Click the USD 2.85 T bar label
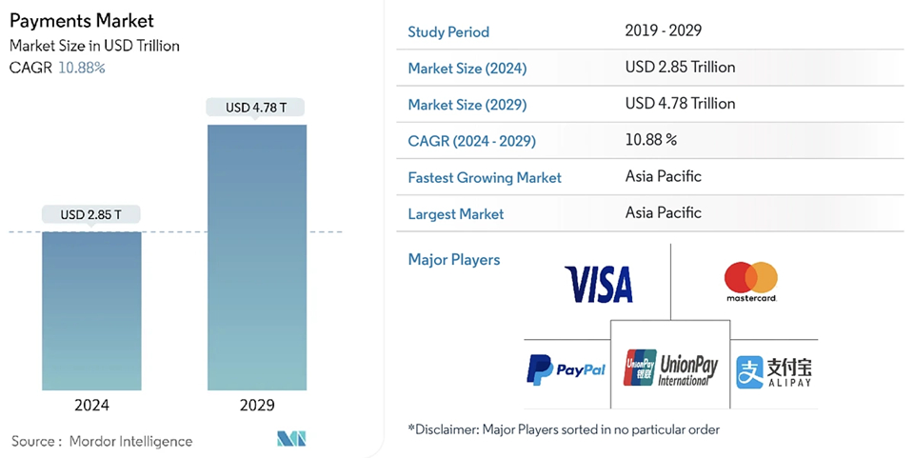This screenshot has width=914, height=458. 91,214
